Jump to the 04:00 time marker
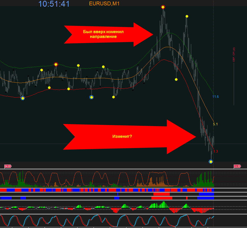Viewport: 247px width, 228px height. [8, 166]
